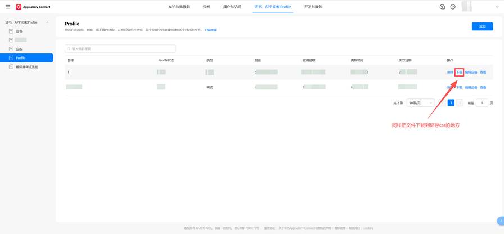Click the blue 添加 button
The height and width of the screenshot is (234, 504).
click(482, 26)
